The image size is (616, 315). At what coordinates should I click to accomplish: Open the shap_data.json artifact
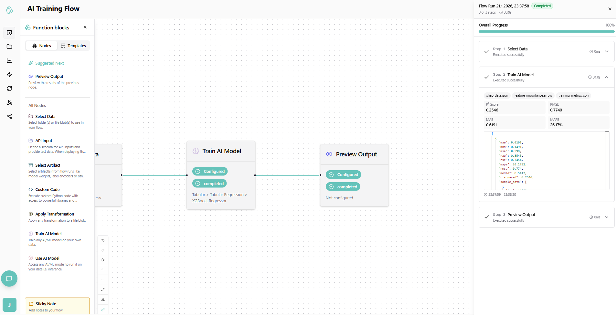point(497,96)
